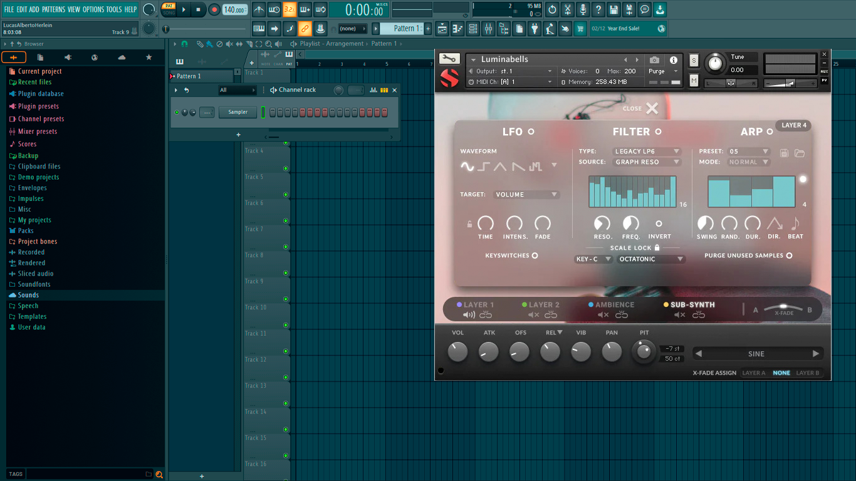Open the channel rack All filter dropdown
Viewport: 856px width, 481px height.
[237, 90]
